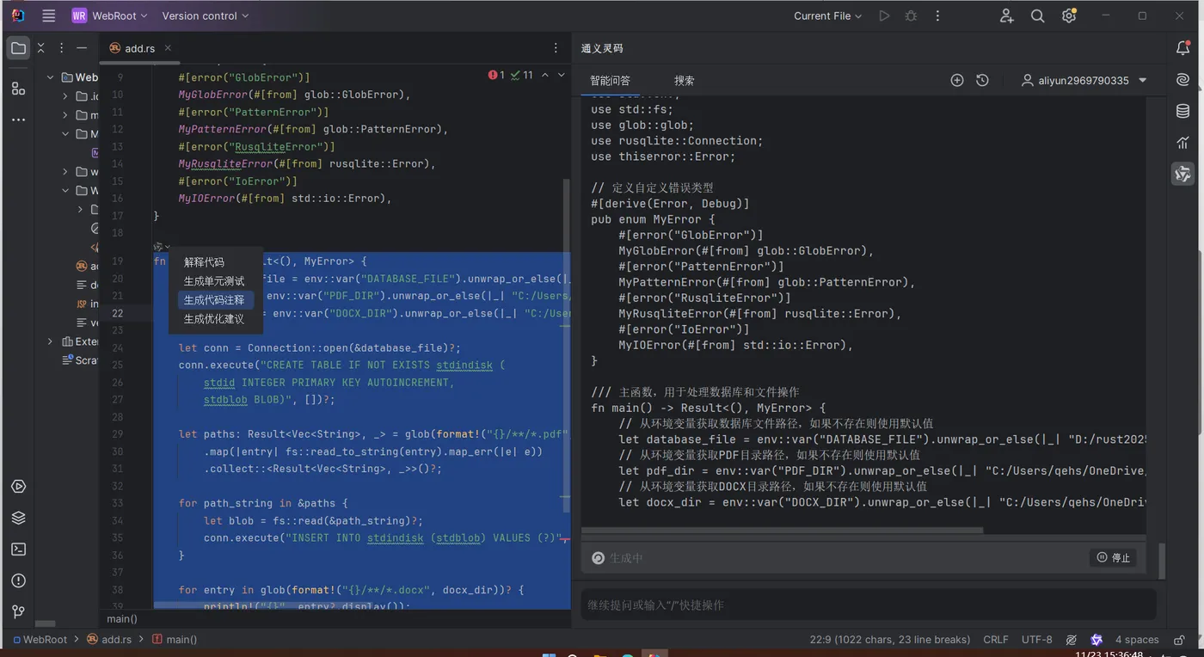Click the horizontal scrollbar in the chat code block
The height and width of the screenshot is (657, 1204).
tap(783, 531)
